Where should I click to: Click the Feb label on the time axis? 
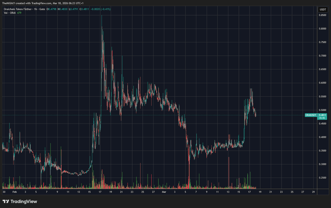15,192
